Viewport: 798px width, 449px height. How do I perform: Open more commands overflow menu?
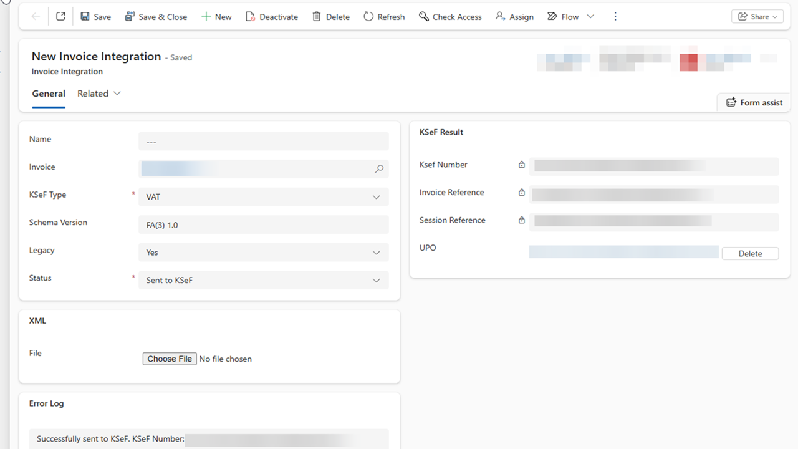[615, 17]
